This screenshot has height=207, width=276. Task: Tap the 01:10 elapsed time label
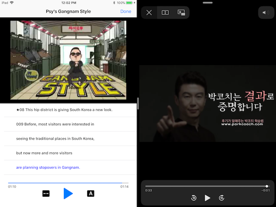point(12,187)
